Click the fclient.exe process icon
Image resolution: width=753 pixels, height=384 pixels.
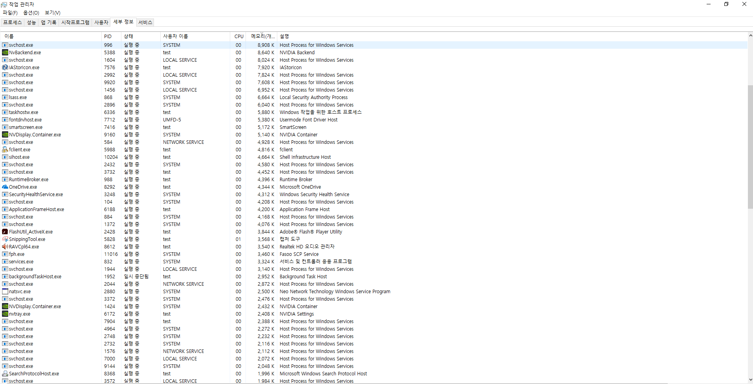(x=5, y=150)
